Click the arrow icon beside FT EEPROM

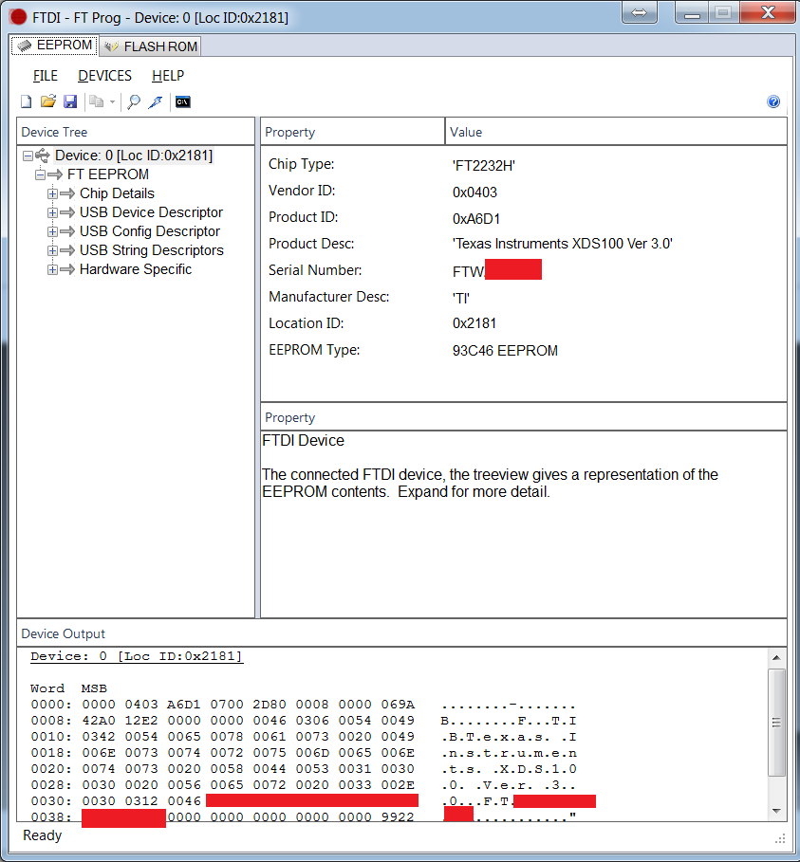pos(55,174)
